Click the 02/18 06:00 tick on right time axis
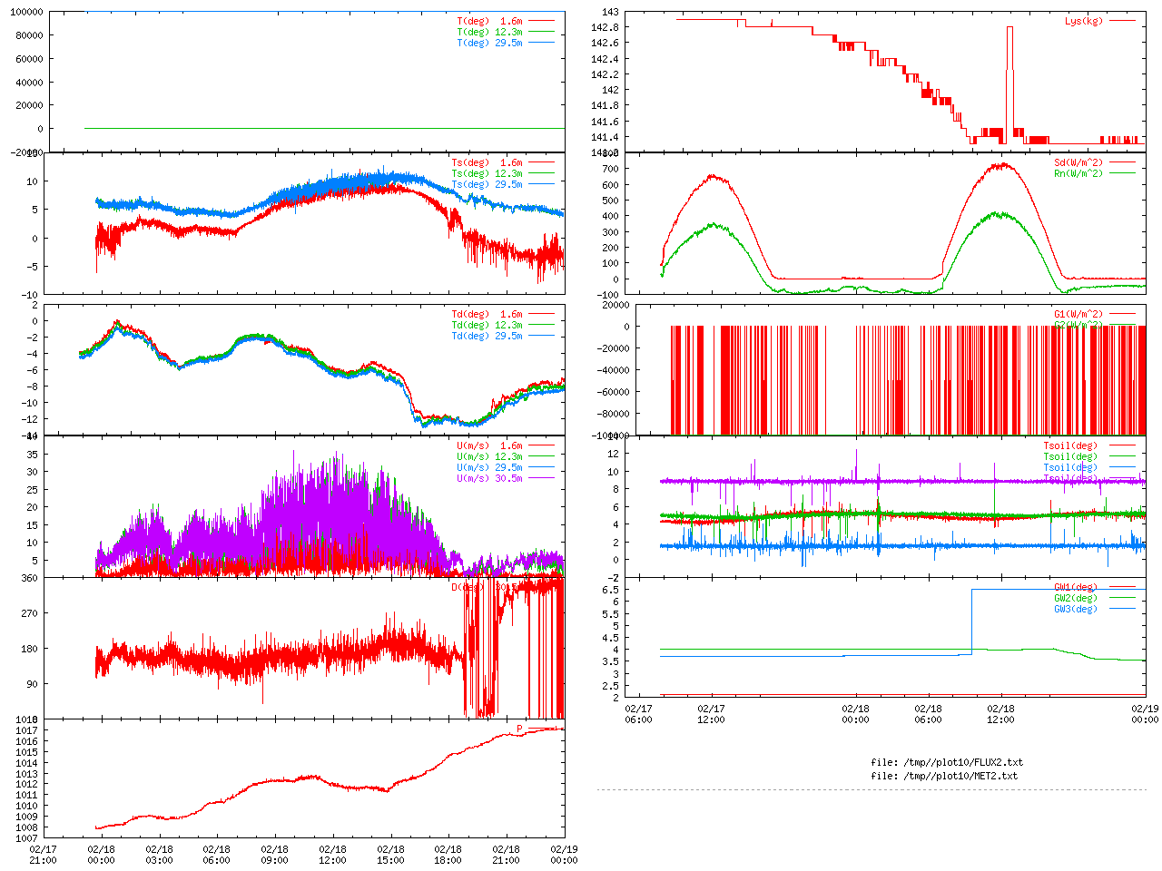Image resolution: width=1162 pixels, height=871 pixels. pos(928,713)
